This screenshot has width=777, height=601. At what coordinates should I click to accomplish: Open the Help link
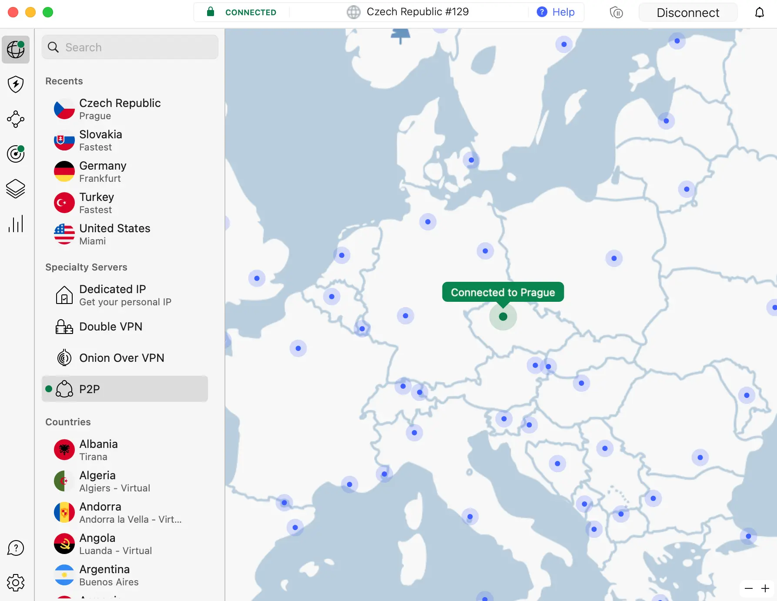pos(556,12)
